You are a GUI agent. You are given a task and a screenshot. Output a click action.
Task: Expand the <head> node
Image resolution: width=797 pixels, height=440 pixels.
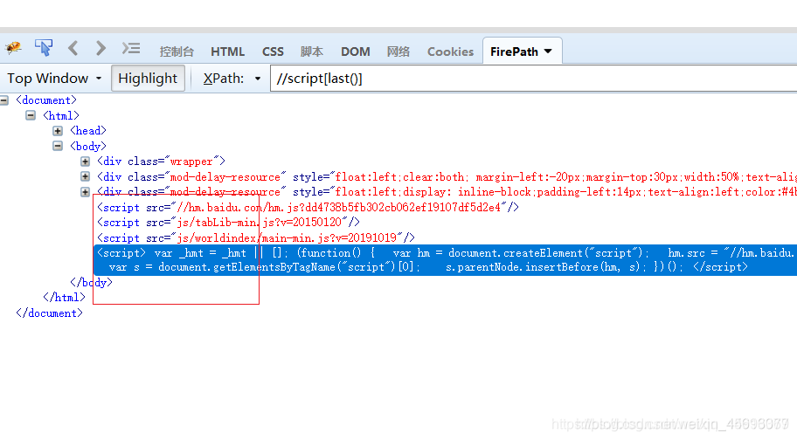point(58,131)
